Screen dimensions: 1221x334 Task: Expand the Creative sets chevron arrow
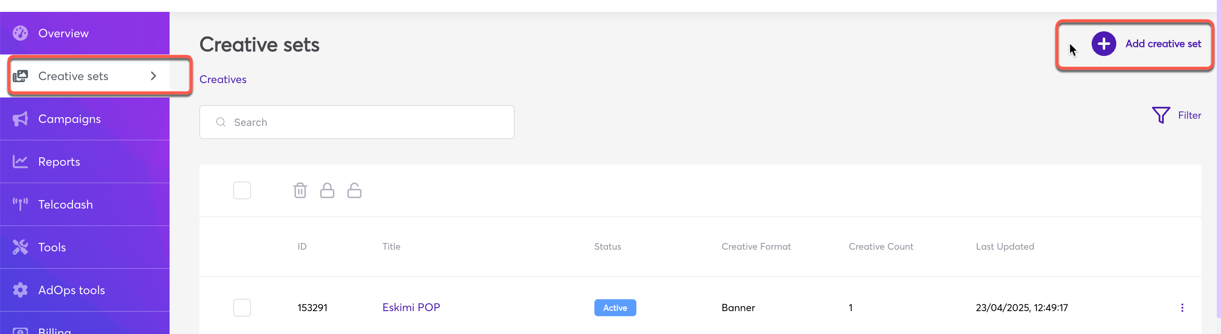pos(153,76)
